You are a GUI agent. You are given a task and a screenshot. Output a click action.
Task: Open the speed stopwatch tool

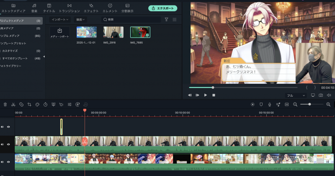[x=45, y=105]
